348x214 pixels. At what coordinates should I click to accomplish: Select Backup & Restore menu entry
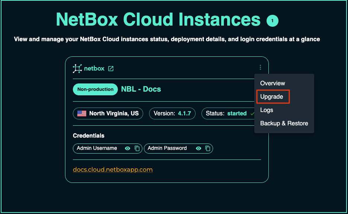(x=284, y=124)
